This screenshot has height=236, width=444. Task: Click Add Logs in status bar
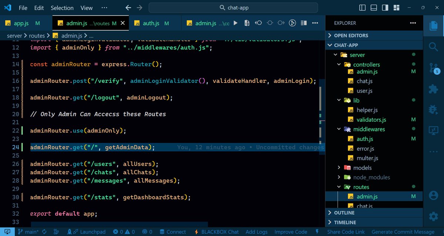pyautogui.click(x=256, y=232)
